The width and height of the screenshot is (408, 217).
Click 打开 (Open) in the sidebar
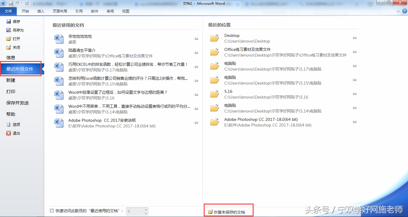(13, 39)
